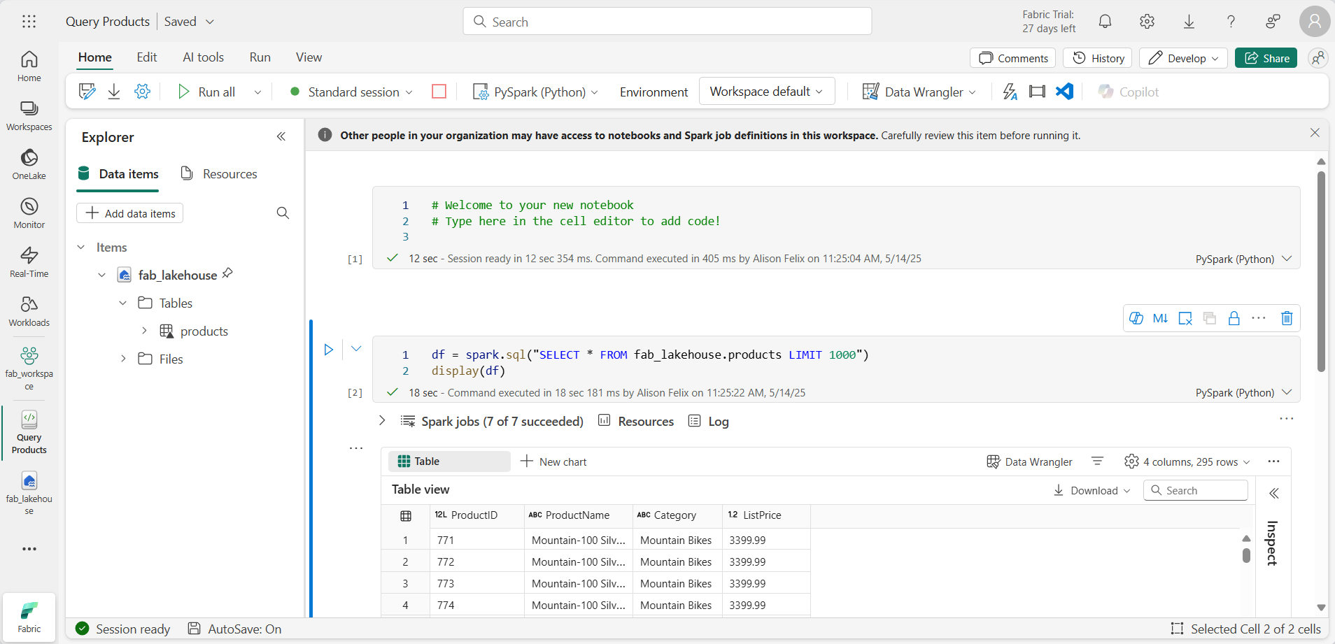
Task: Open Workspaces in left sidebar
Action: [x=29, y=115]
